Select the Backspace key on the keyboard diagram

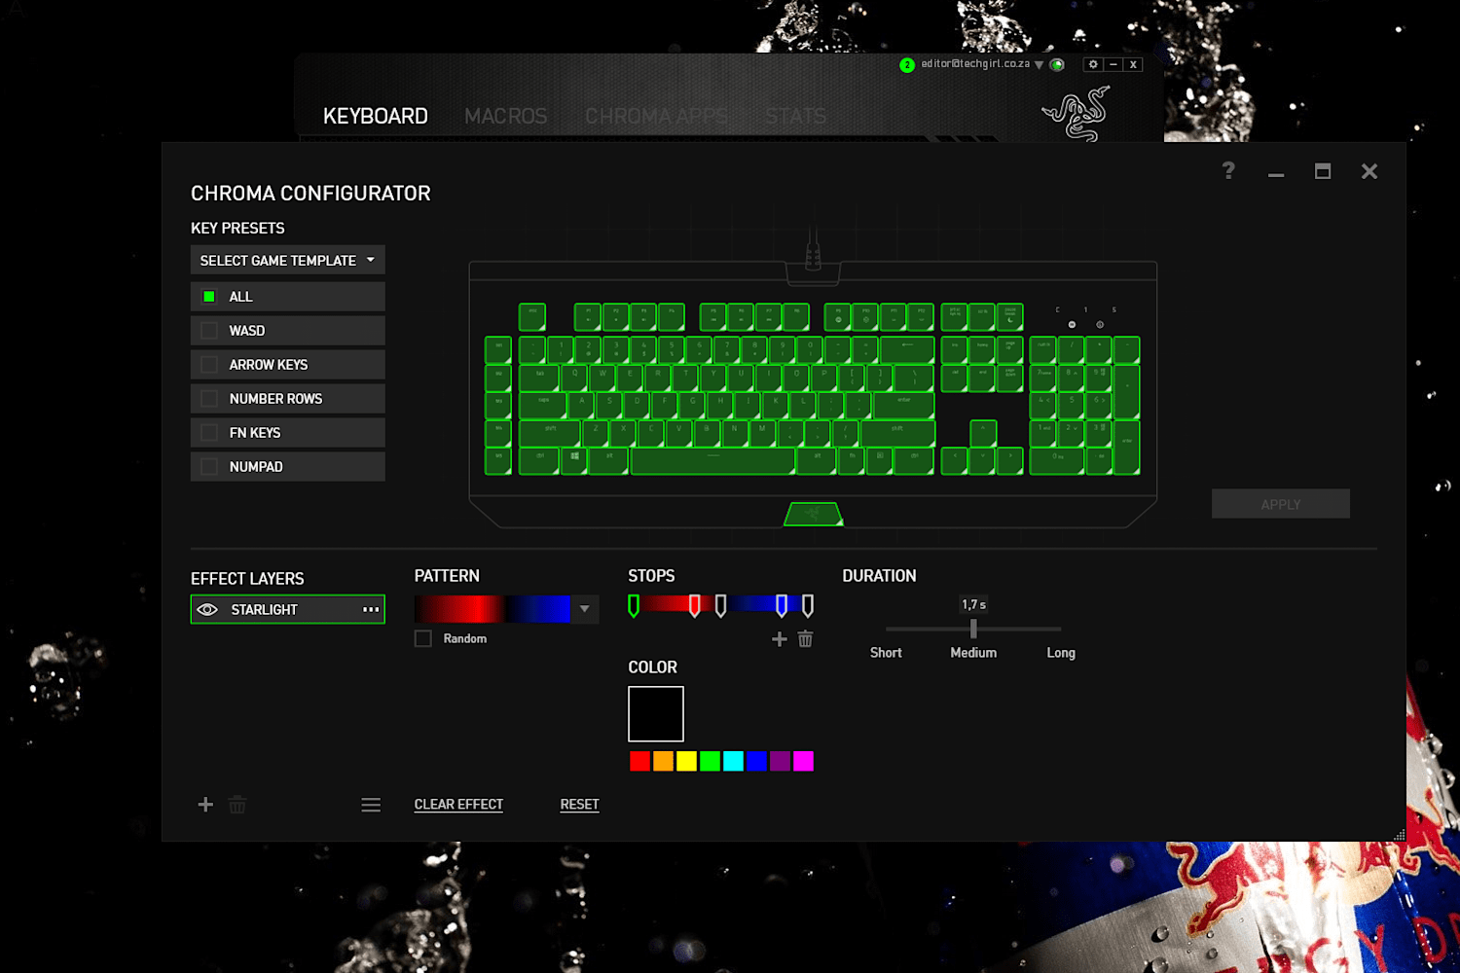(907, 349)
